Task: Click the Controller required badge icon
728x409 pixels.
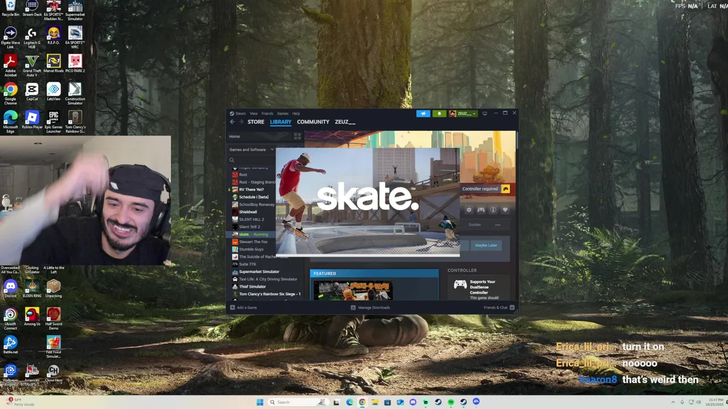Action: tap(506, 189)
